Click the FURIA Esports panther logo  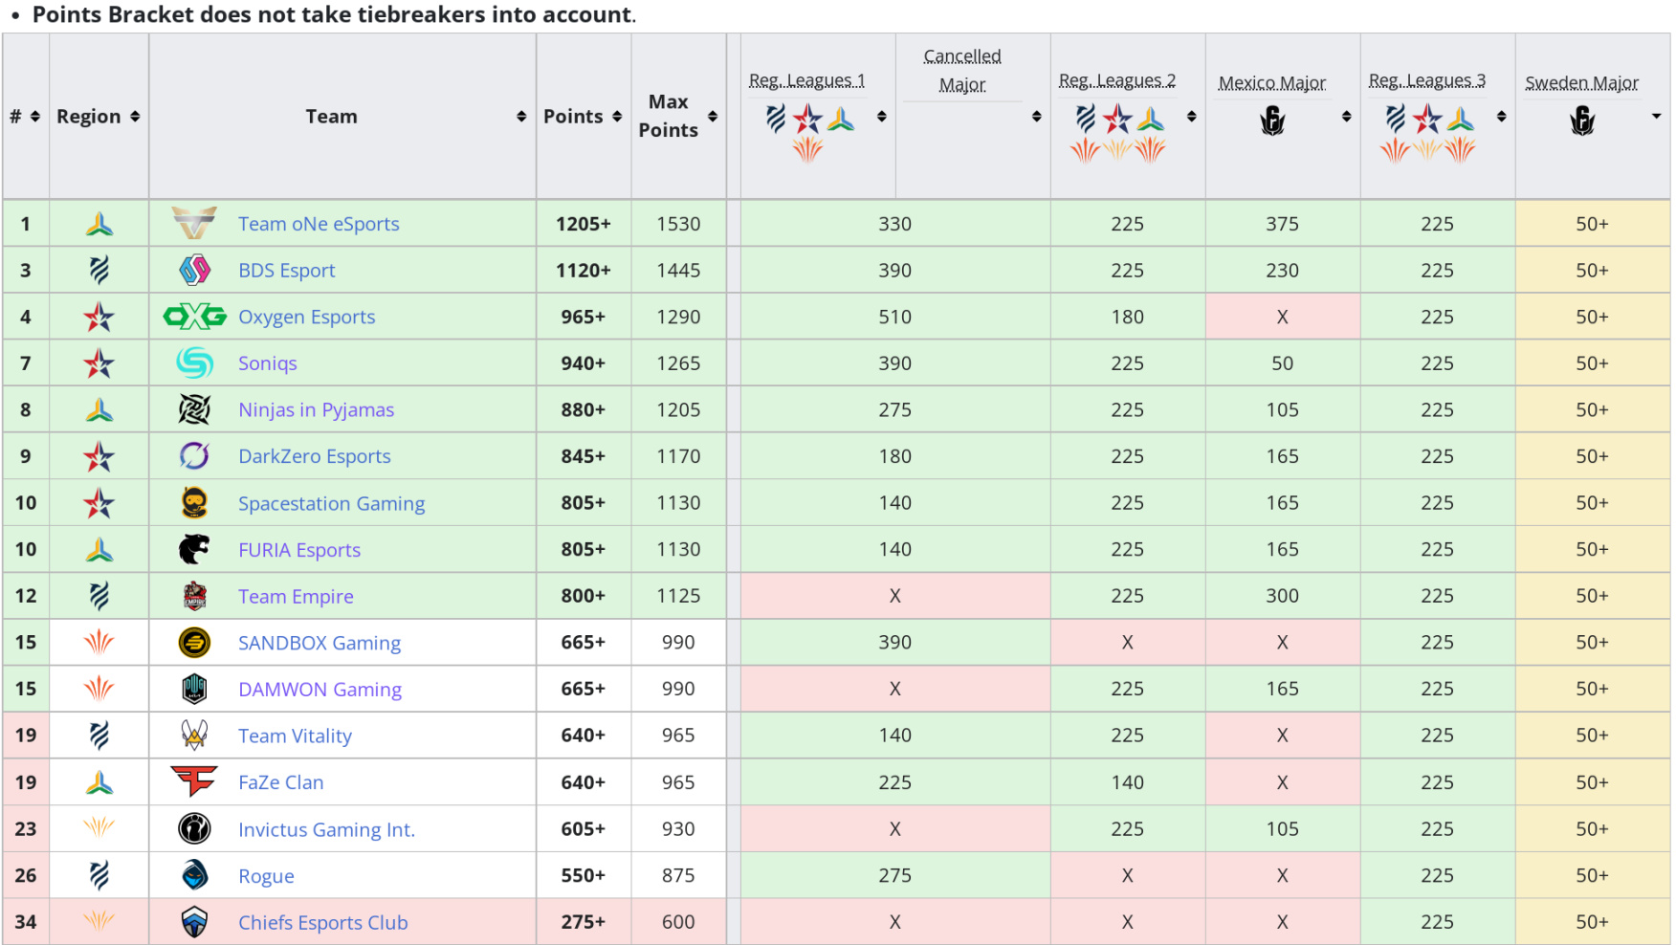pyautogui.click(x=194, y=549)
